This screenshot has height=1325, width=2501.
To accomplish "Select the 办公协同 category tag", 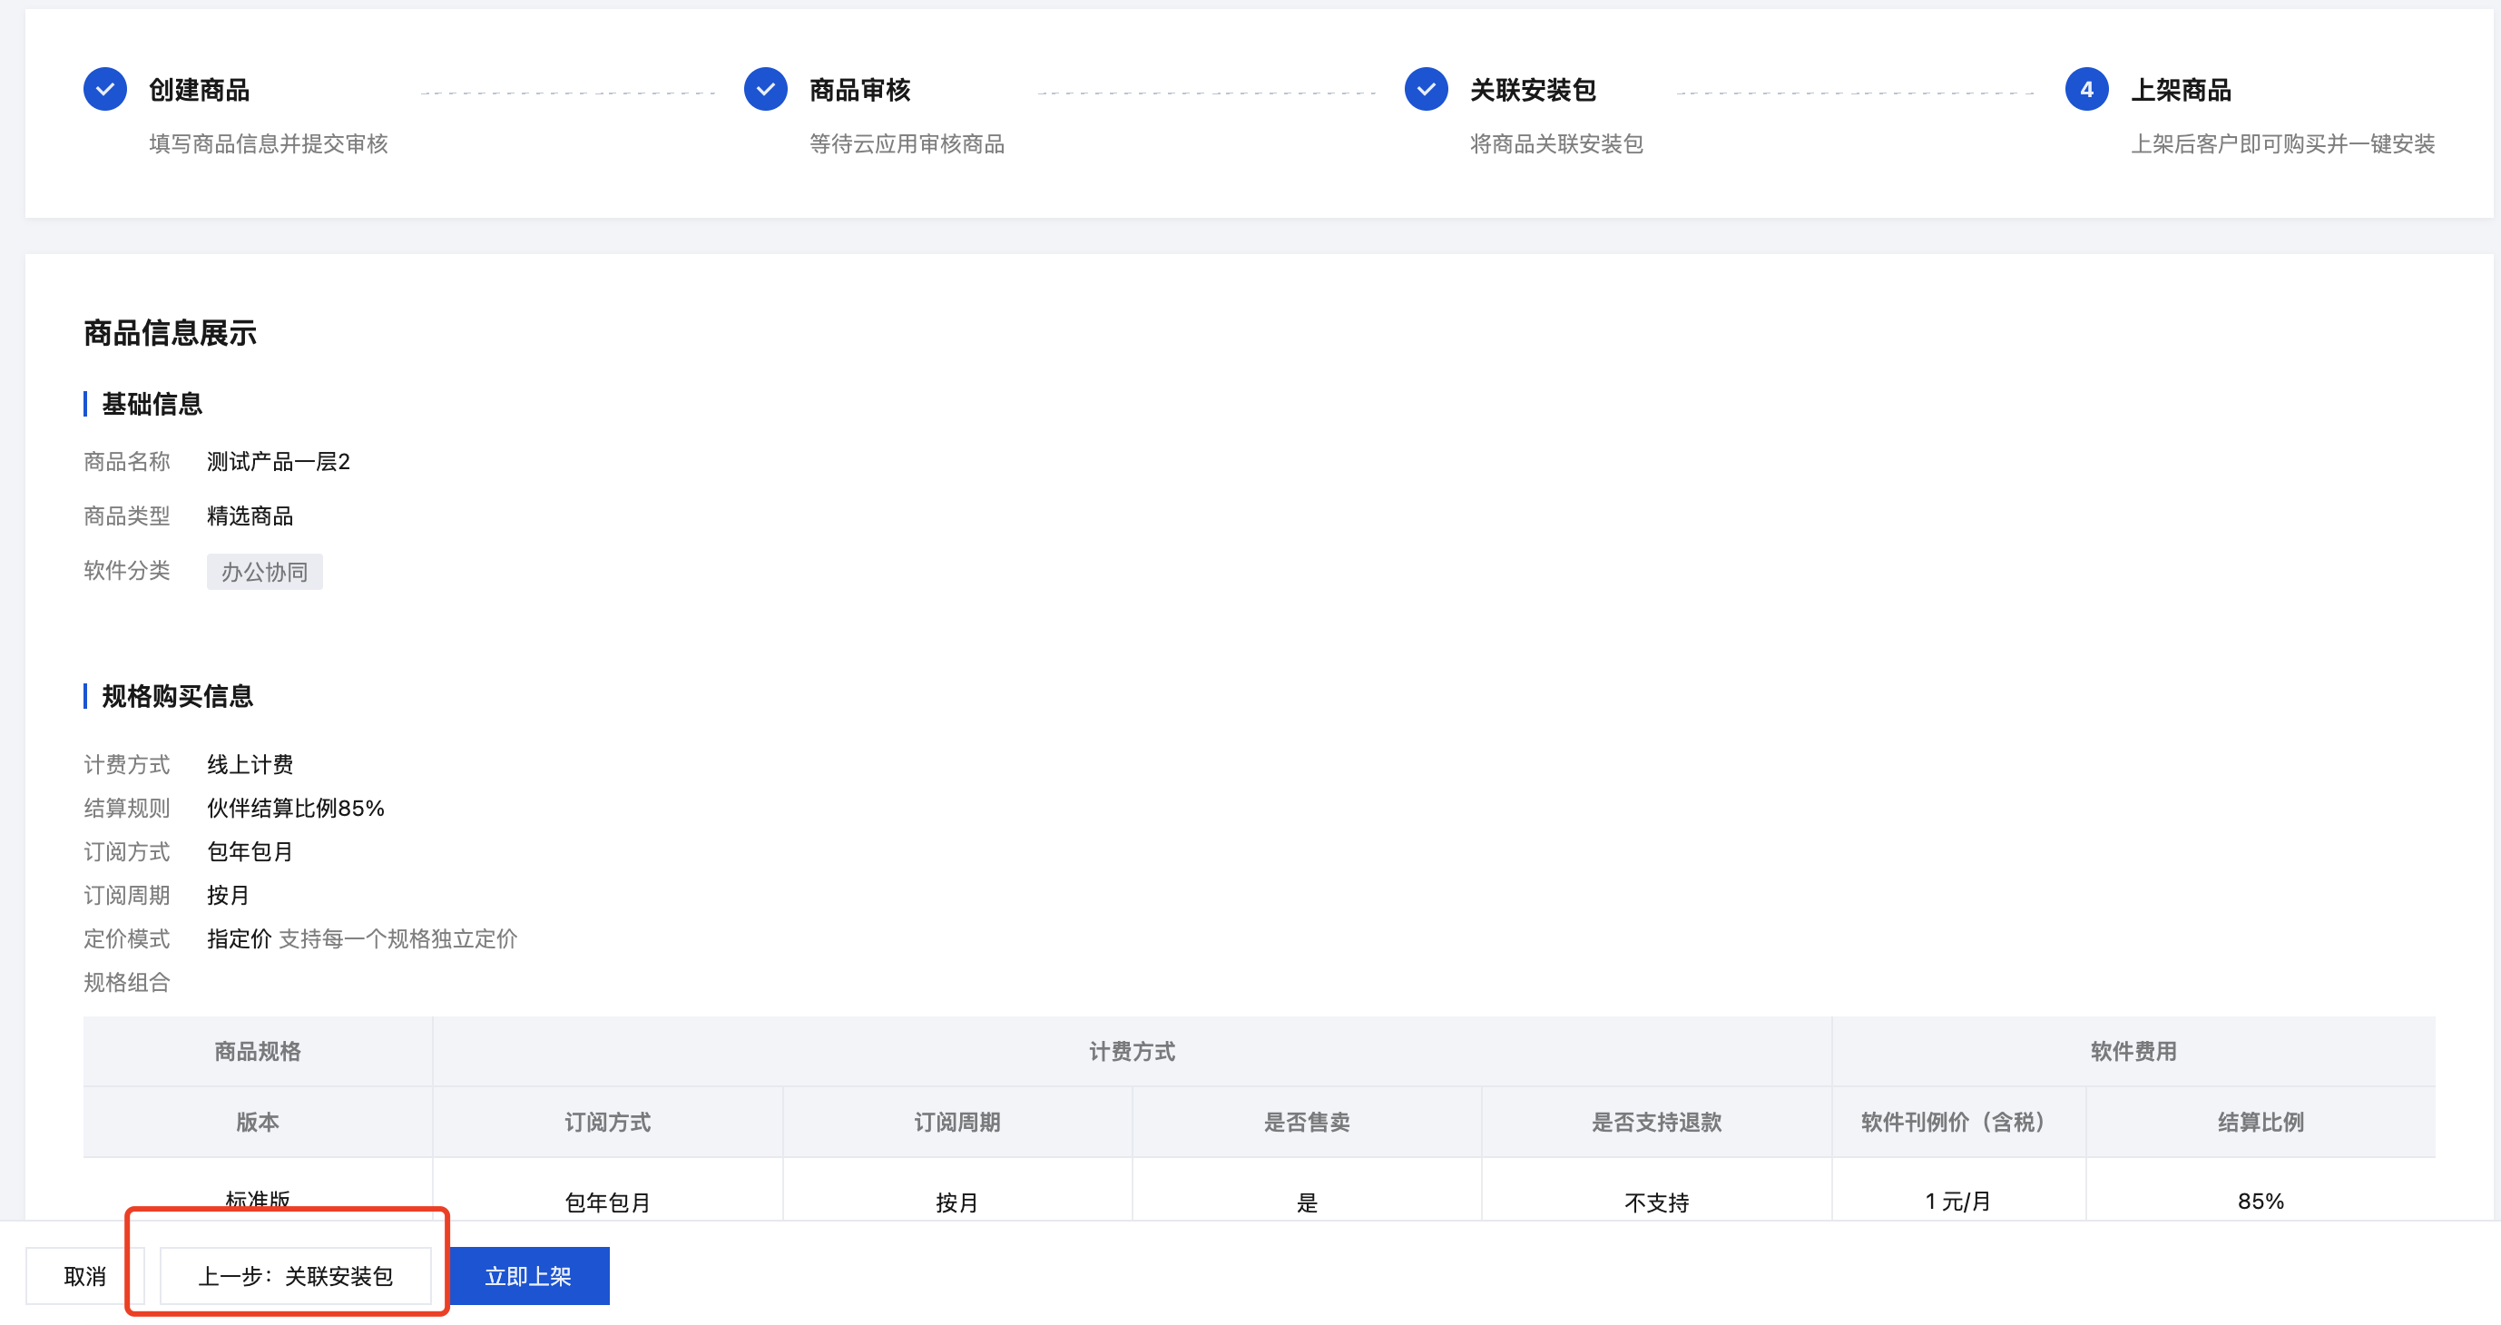I will (264, 572).
